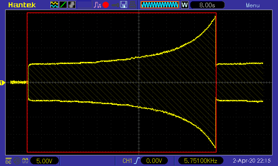Click the red record circle indicator
The image size is (278, 166).
pos(106,5)
